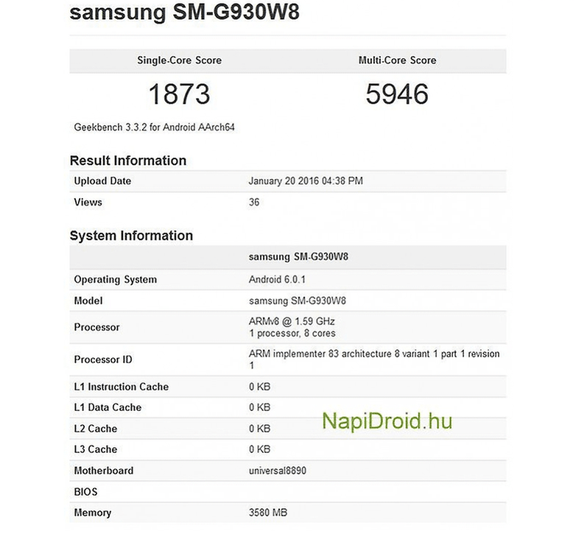Click the Processor row label
Viewport: 576px width, 534px height.
(x=96, y=327)
